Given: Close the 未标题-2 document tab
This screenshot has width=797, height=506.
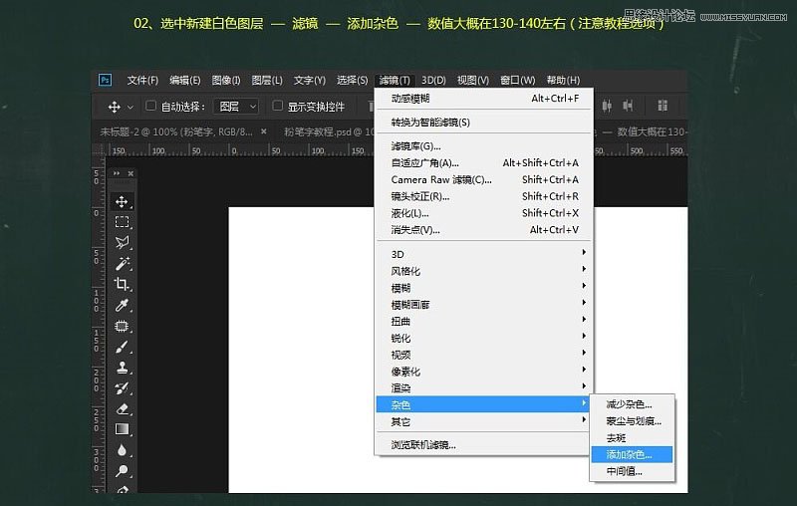Looking at the screenshot, I should 264,130.
